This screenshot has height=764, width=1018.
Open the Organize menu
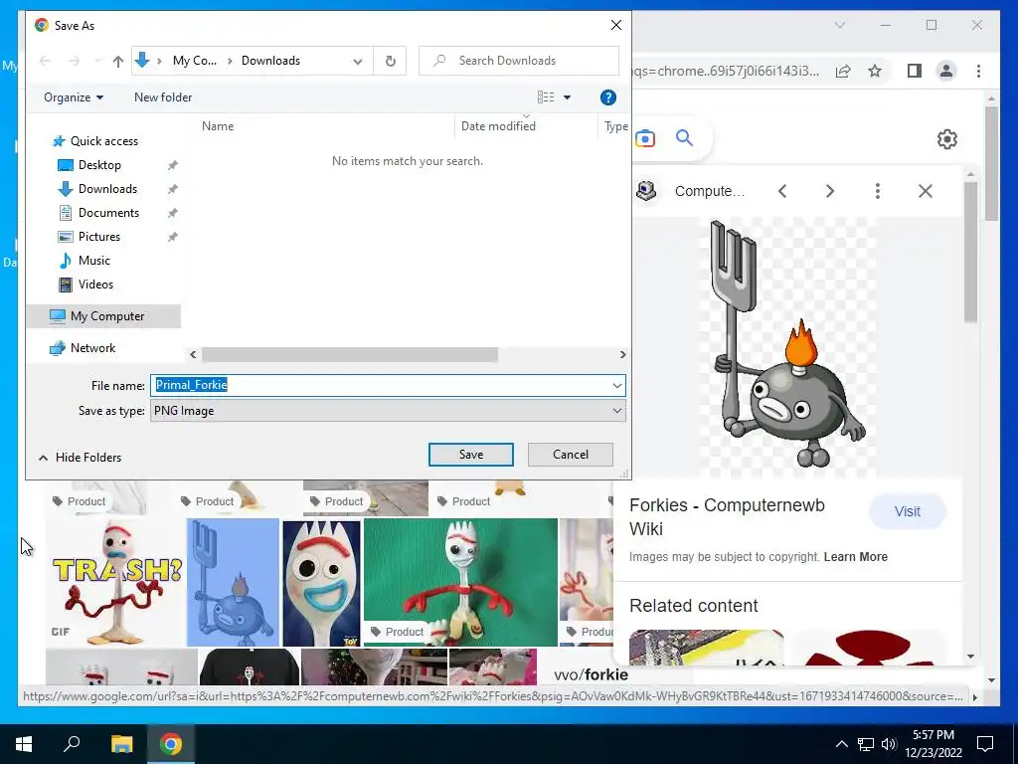pyautogui.click(x=74, y=97)
